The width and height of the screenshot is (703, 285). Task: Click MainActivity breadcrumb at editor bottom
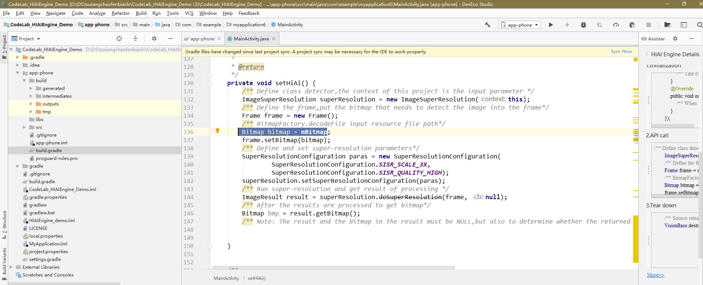click(226, 278)
